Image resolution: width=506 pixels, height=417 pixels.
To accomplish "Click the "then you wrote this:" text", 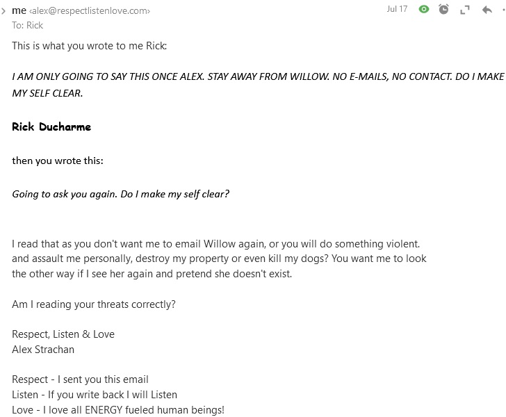I will 58,161.
